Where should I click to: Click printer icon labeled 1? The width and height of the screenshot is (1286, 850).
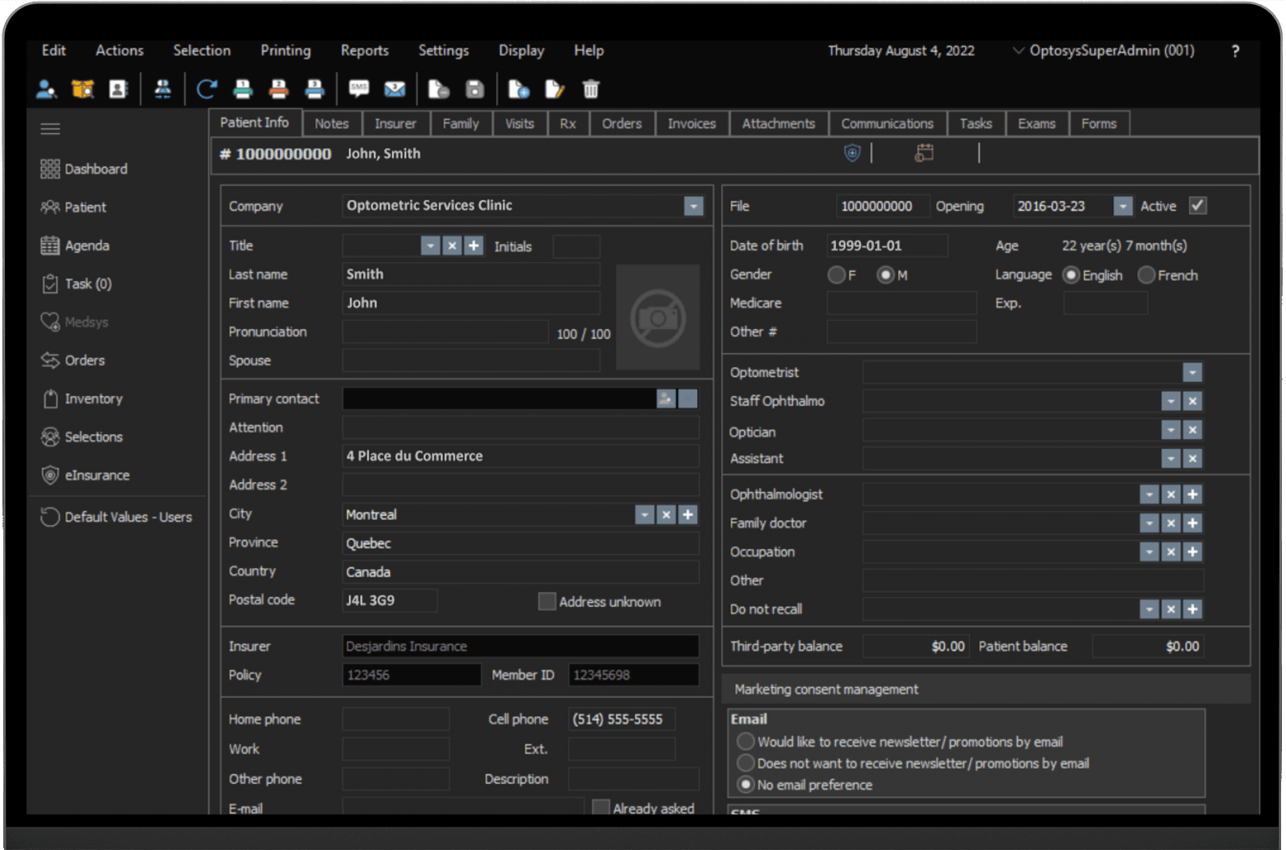pos(243,89)
